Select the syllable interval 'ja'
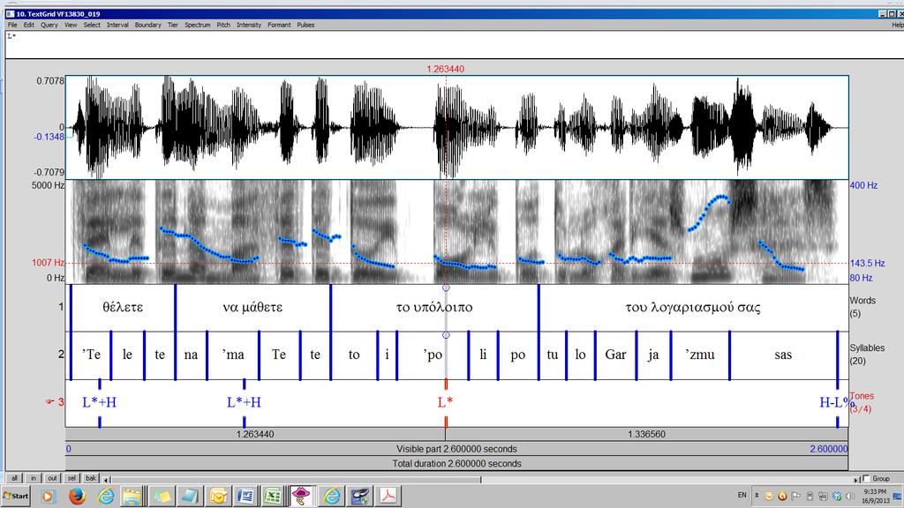Image resolution: width=904 pixels, height=508 pixels. coord(654,355)
